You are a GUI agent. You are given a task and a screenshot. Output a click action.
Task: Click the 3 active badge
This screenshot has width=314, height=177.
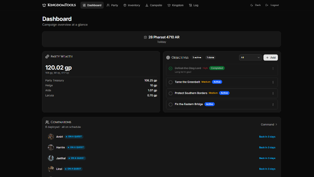click(x=197, y=57)
